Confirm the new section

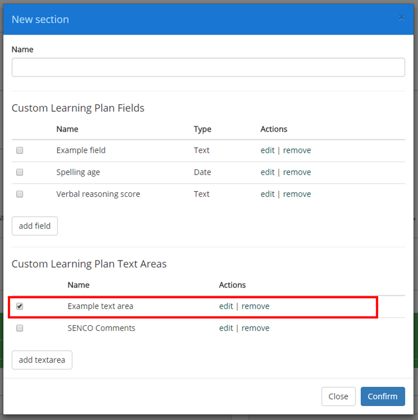tap(382, 396)
